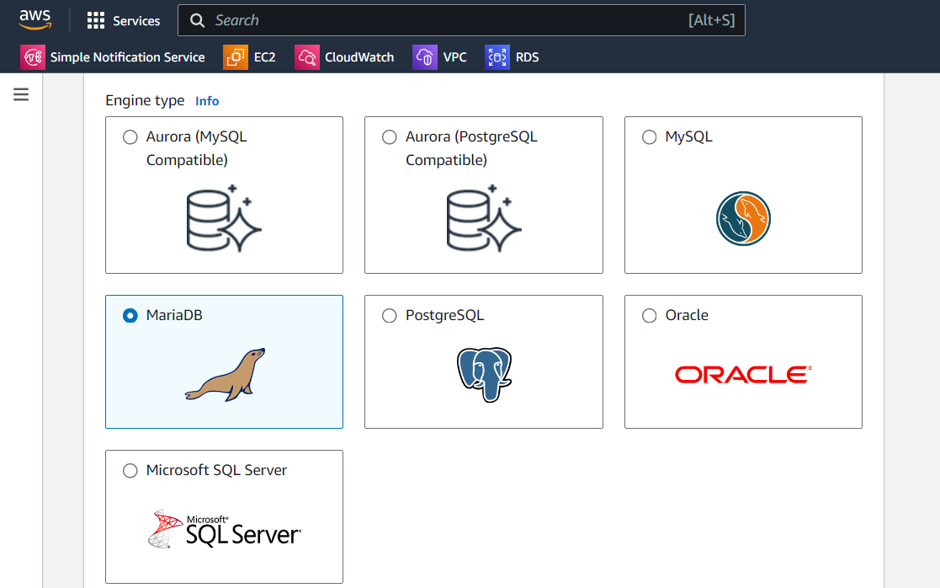Select the MariaDB radio button

(x=130, y=316)
